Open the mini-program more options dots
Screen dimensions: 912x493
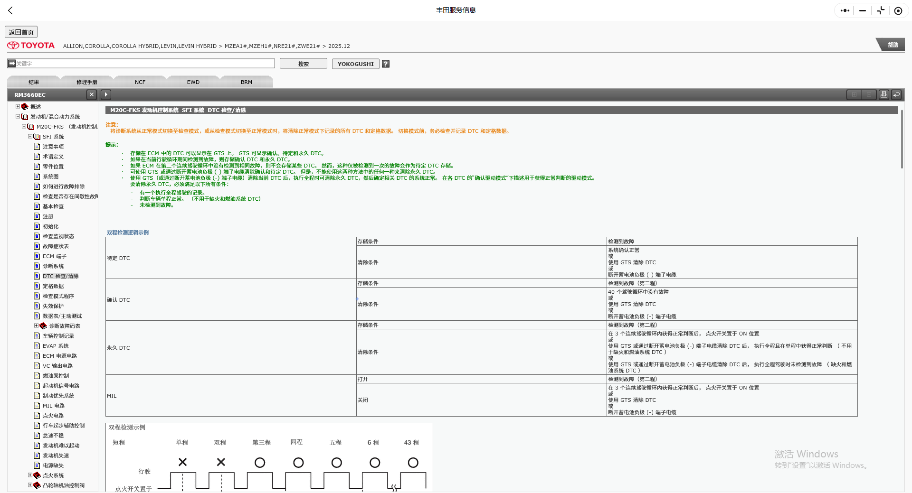coord(845,10)
